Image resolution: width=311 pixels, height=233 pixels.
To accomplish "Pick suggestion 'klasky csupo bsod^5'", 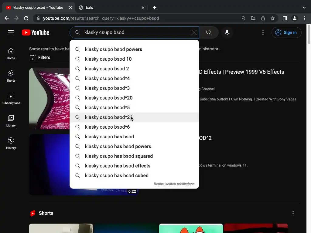I will point(134,108).
